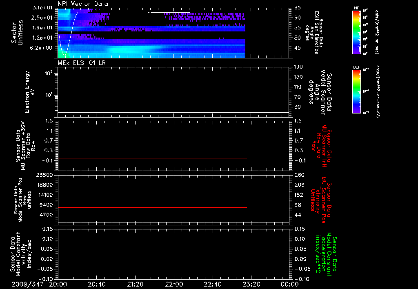Image resolution: width=418 pixels, height=289 pixels.
Task: Click the '1.9e+01' sector tick label
Action: coord(42,28)
